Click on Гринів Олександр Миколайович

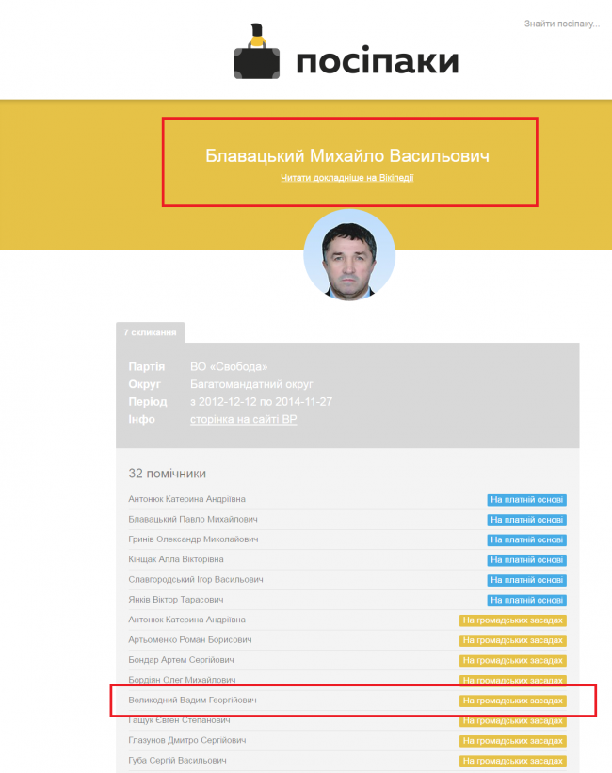(x=193, y=539)
